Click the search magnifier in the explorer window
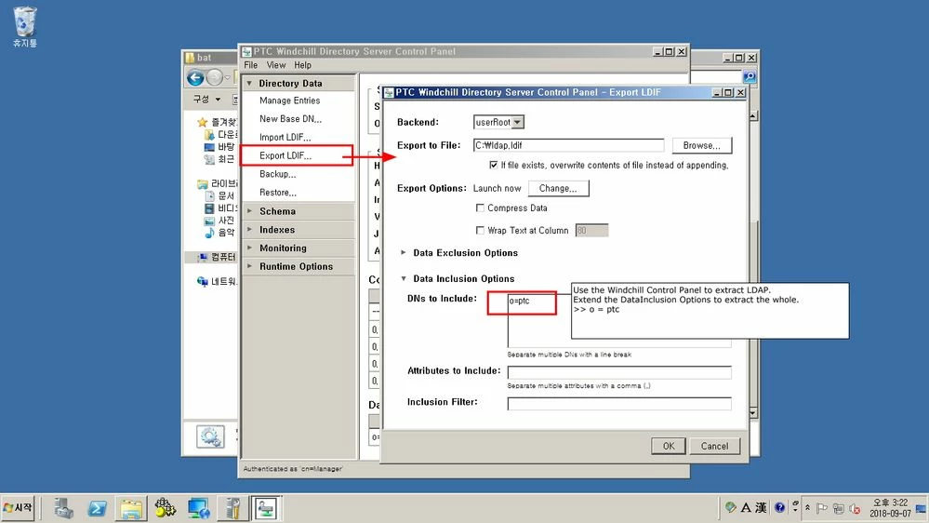This screenshot has height=523, width=929. (749, 77)
